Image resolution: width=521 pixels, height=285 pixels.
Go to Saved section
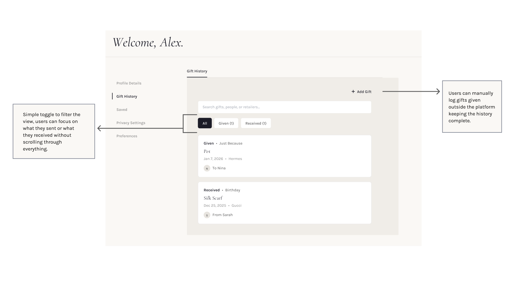pyautogui.click(x=122, y=110)
